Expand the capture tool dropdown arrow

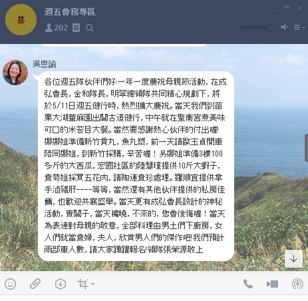pos(92,284)
